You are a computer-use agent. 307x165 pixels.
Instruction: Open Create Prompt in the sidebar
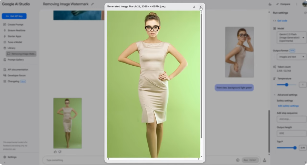coord(15,25)
